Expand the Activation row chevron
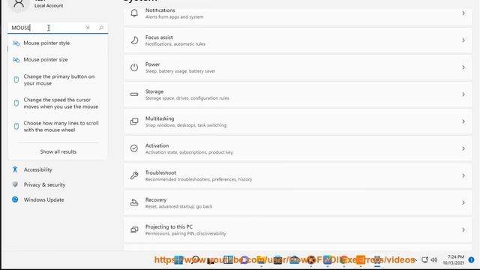 coord(463,148)
